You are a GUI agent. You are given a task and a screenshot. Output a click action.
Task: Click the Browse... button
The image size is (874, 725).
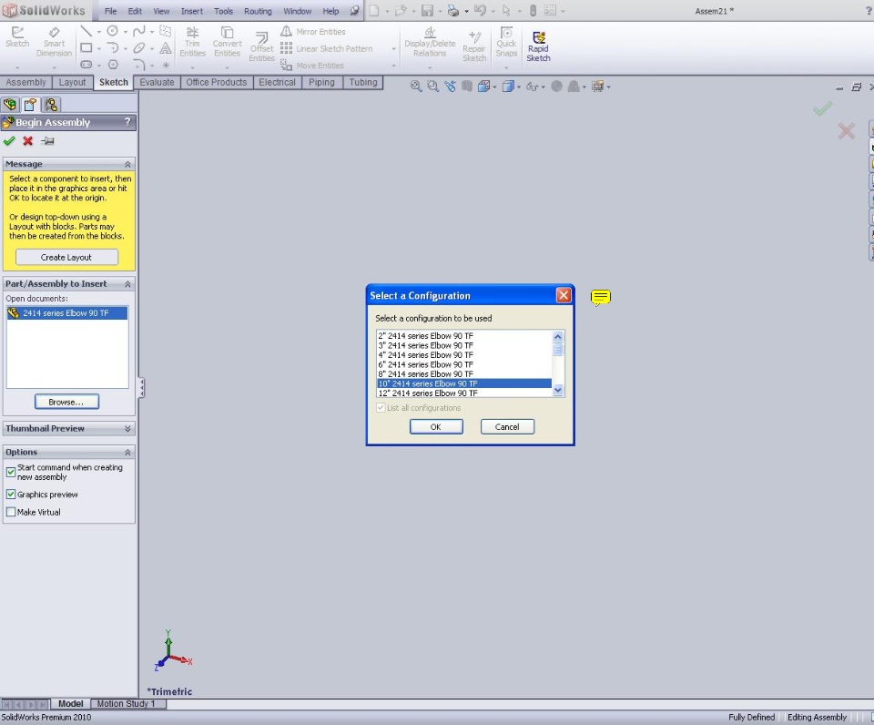coord(66,402)
